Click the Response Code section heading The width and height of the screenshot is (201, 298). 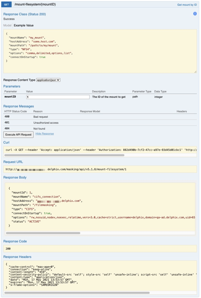point(15,241)
